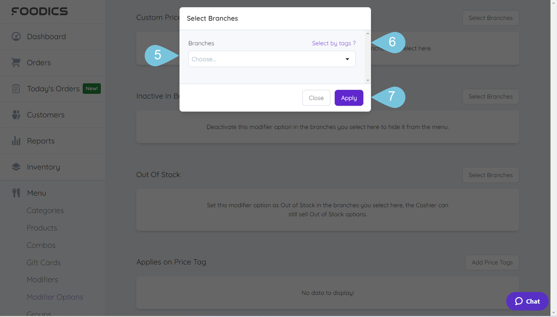Open Modifier Options under Menu

click(55, 297)
